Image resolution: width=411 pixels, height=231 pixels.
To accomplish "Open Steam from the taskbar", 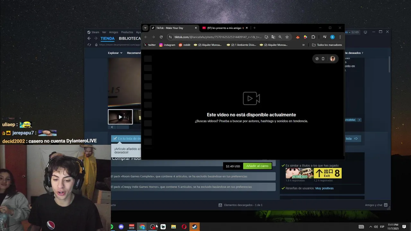I will pos(195,227).
